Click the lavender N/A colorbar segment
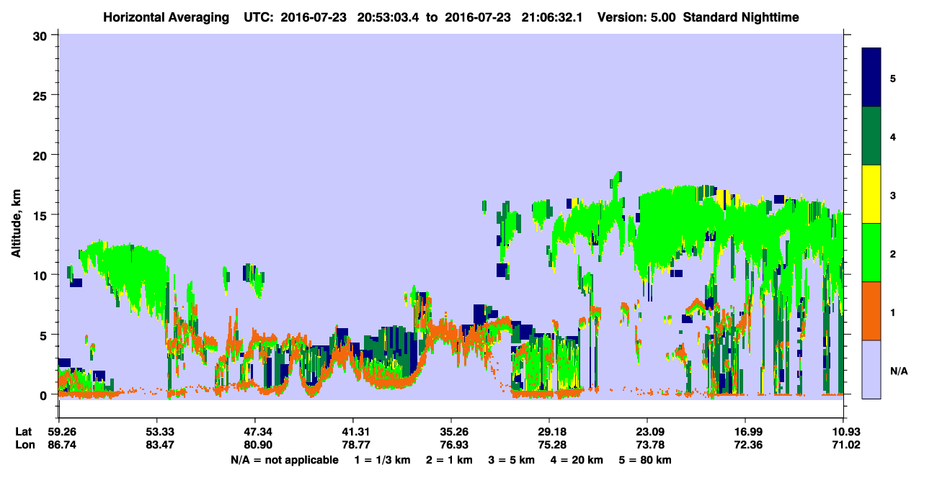937x480 pixels. pos(871,368)
